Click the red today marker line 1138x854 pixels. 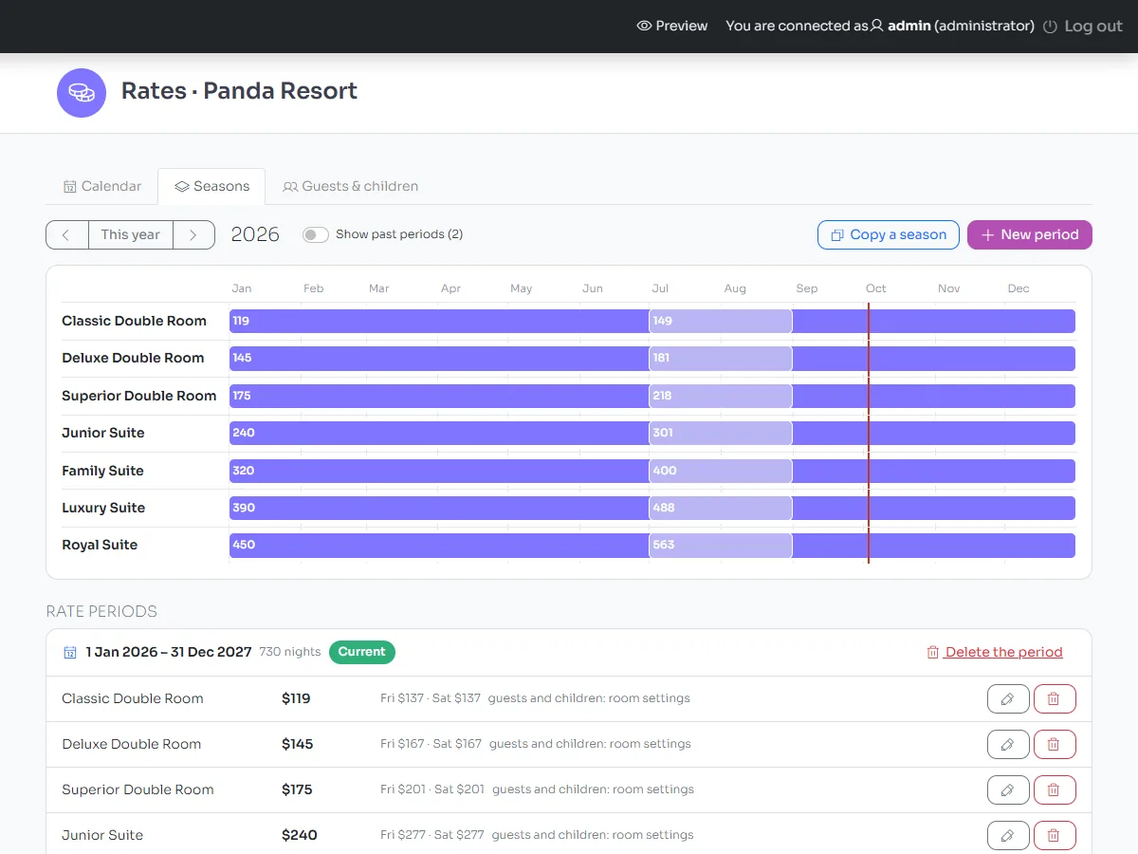tap(868, 433)
